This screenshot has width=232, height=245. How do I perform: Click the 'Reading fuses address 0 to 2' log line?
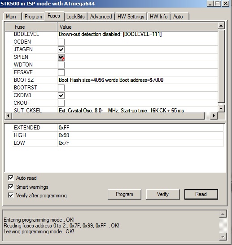click(61, 226)
